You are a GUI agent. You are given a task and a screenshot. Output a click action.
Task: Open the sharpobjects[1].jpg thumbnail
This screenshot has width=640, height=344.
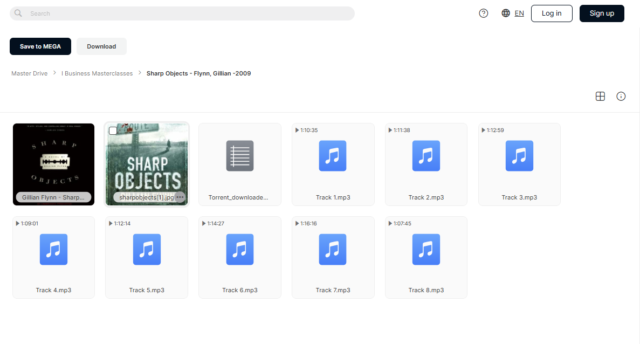coord(147,164)
